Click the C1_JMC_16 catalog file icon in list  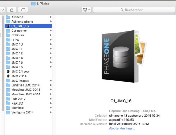(8, 26)
